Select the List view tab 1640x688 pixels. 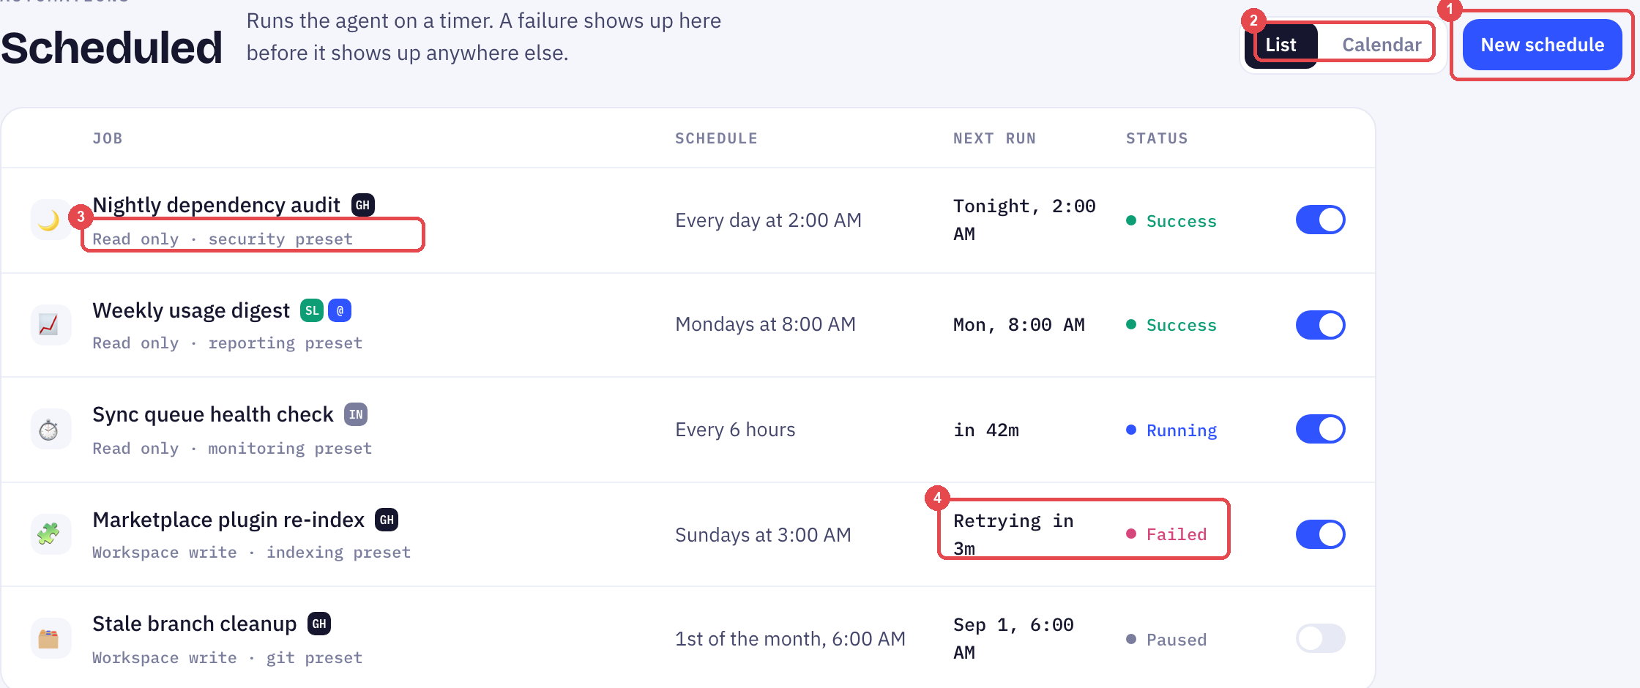tap(1281, 45)
